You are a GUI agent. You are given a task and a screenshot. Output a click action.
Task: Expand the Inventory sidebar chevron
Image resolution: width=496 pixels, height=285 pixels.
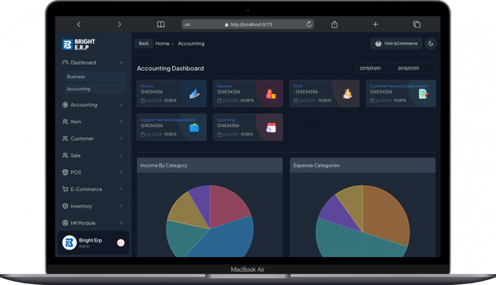tap(121, 206)
